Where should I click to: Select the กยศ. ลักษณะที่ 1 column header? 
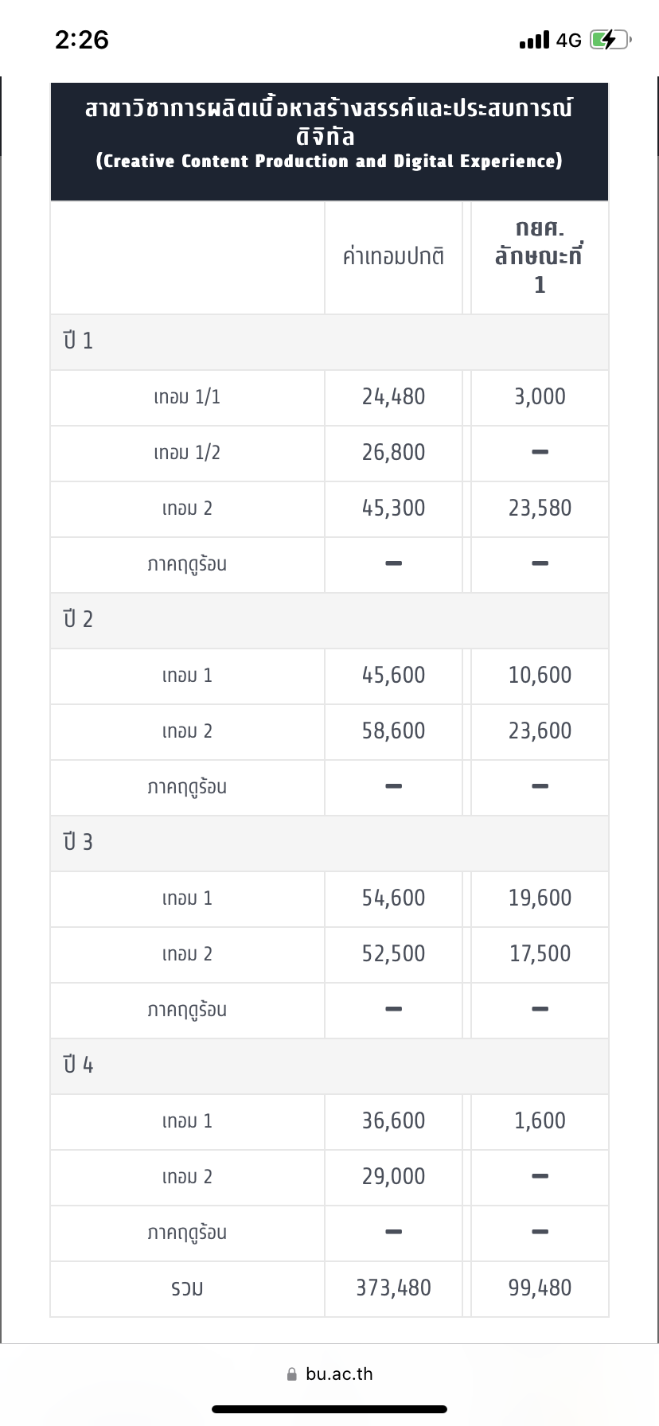click(540, 257)
